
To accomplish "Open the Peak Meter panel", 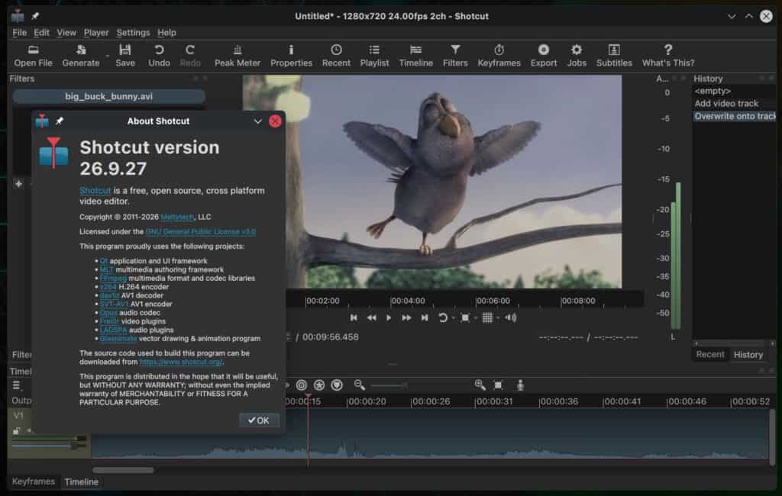I will (238, 56).
